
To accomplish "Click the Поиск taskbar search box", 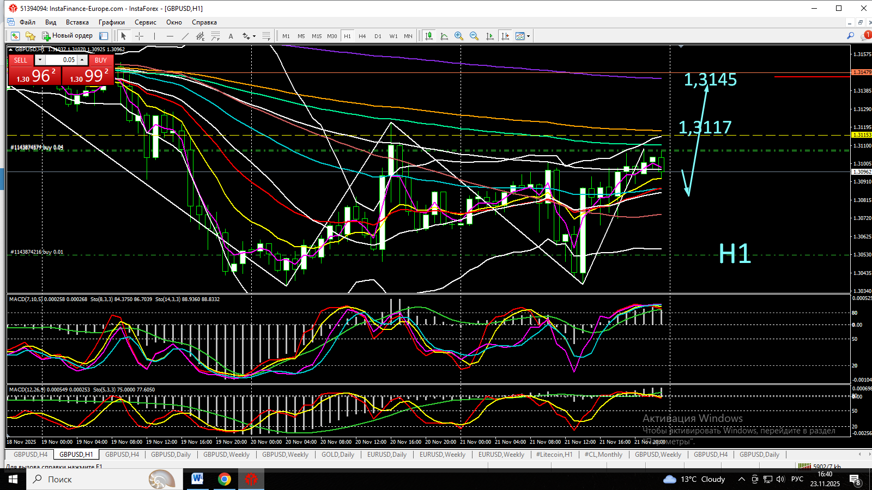I will (104, 479).
